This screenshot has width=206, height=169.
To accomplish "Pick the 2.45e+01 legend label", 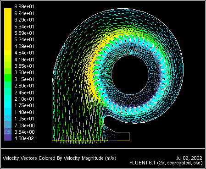I will 24,93.
